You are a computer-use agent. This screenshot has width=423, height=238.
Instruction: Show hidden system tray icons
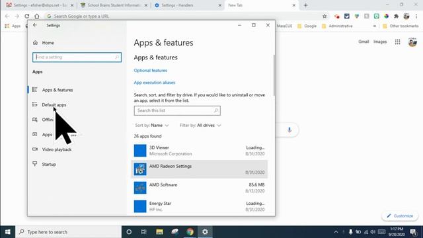(336, 232)
